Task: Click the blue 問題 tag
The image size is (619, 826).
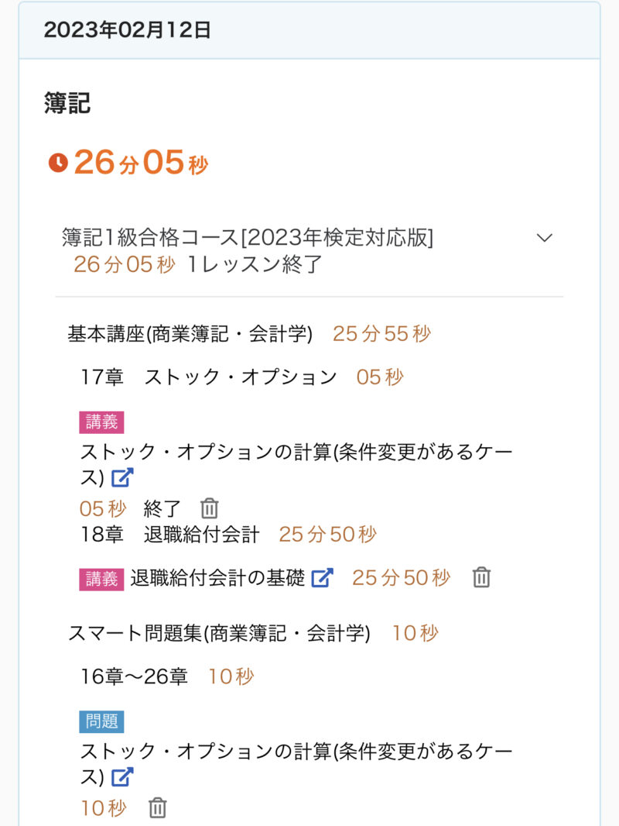Action: tap(101, 721)
